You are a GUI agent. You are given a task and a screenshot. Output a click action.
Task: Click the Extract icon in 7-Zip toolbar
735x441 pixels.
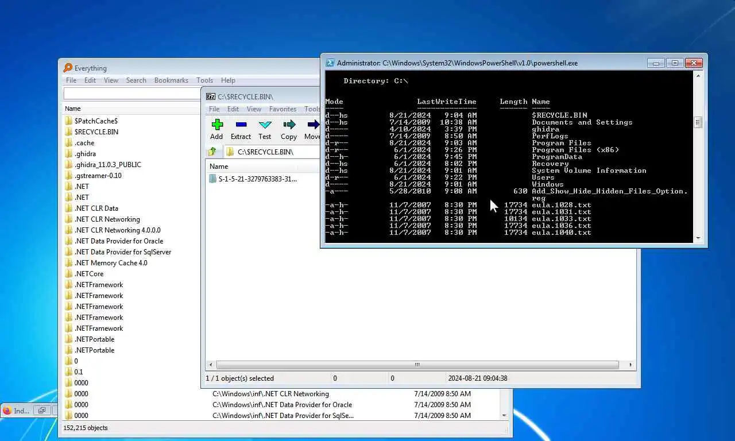pos(241,125)
